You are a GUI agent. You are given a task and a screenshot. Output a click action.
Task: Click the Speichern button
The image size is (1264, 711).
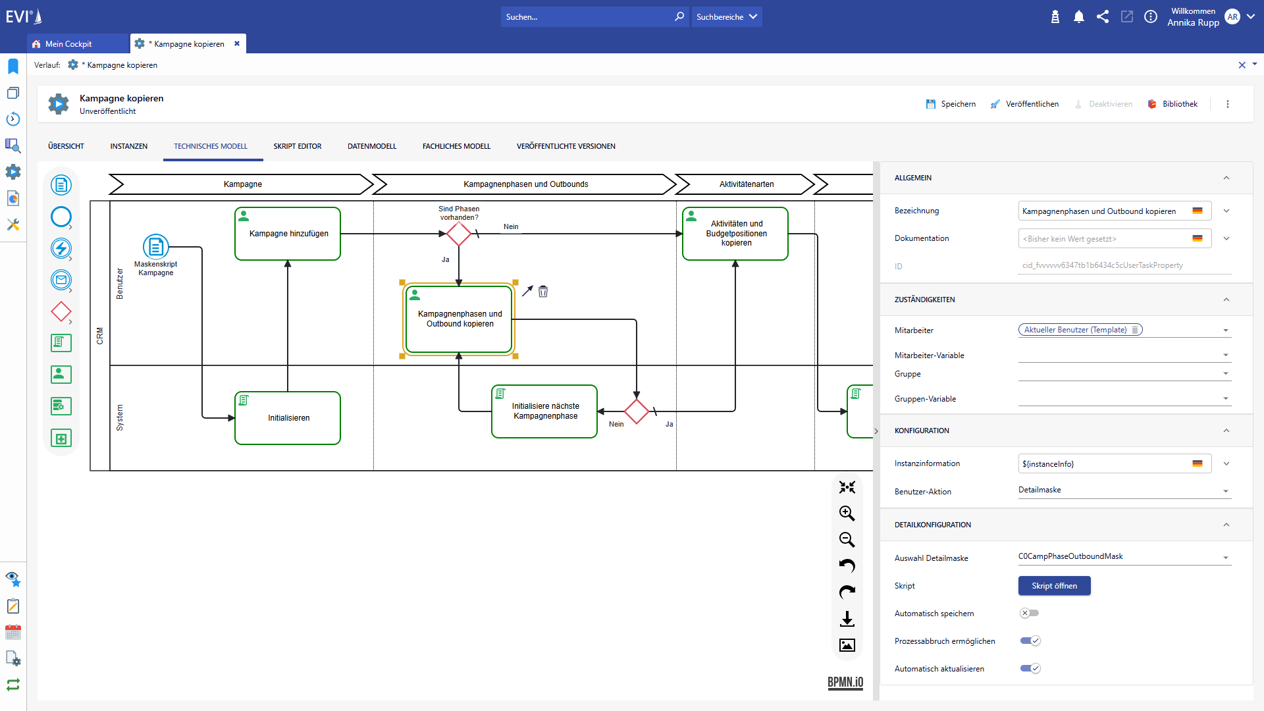[951, 104]
